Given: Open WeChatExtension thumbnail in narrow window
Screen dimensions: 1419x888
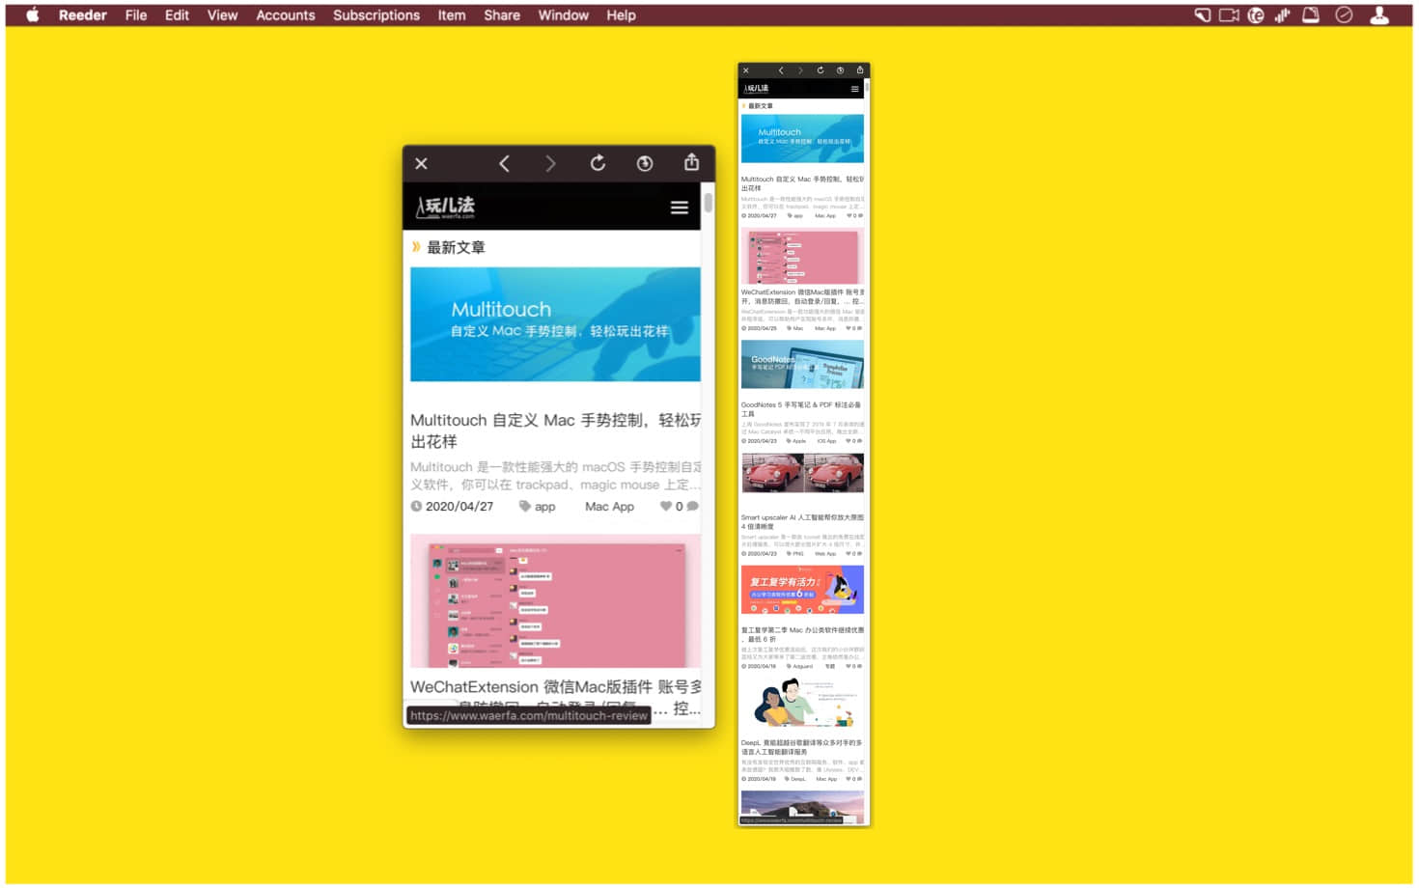Looking at the screenshot, I should point(802,256).
